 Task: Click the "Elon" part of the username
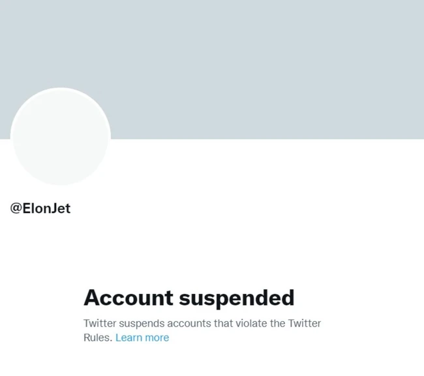pyautogui.click(x=37, y=209)
